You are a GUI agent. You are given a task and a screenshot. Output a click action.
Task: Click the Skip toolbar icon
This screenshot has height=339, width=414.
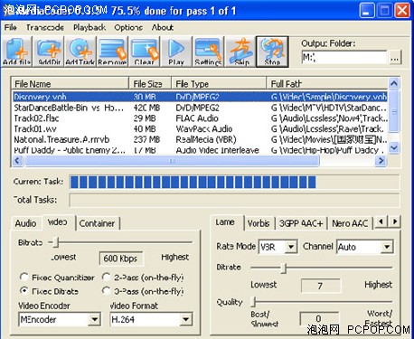point(240,52)
